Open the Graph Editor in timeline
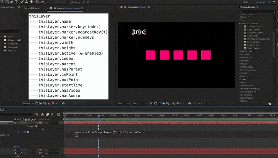The height and width of the screenshot is (158, 278). (58, 114)
